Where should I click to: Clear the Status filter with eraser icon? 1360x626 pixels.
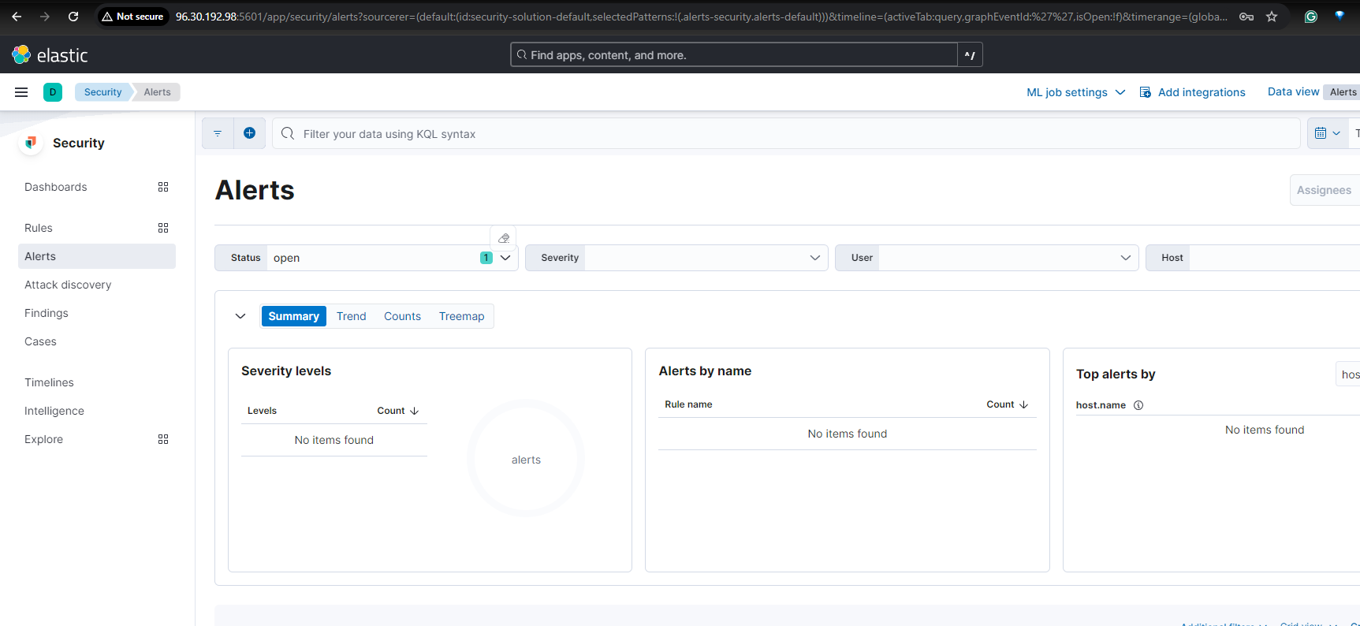click(x=504, y=238)
